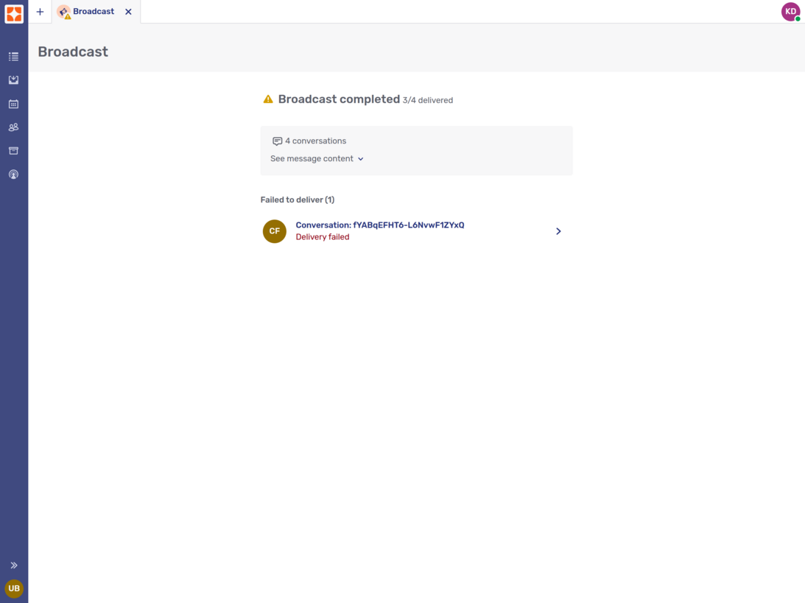Click the CF avatar on the failed conversation

click(274, 231)
